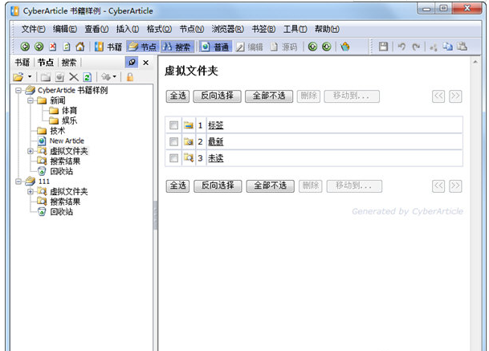Open the folder icon dropdown arrow in sidebar
This screenshot has width=489, height=351.
(30, 77)
